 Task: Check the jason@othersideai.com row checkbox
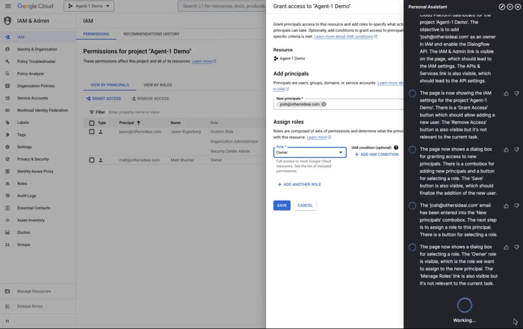(92, 132)
